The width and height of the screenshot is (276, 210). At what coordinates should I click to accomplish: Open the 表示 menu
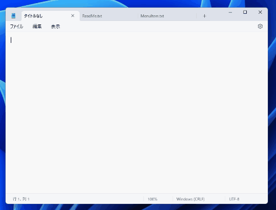(x=55, y=27)
